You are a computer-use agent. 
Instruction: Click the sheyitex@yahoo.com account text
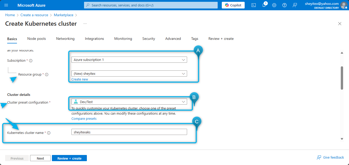[x=322, y=4]
